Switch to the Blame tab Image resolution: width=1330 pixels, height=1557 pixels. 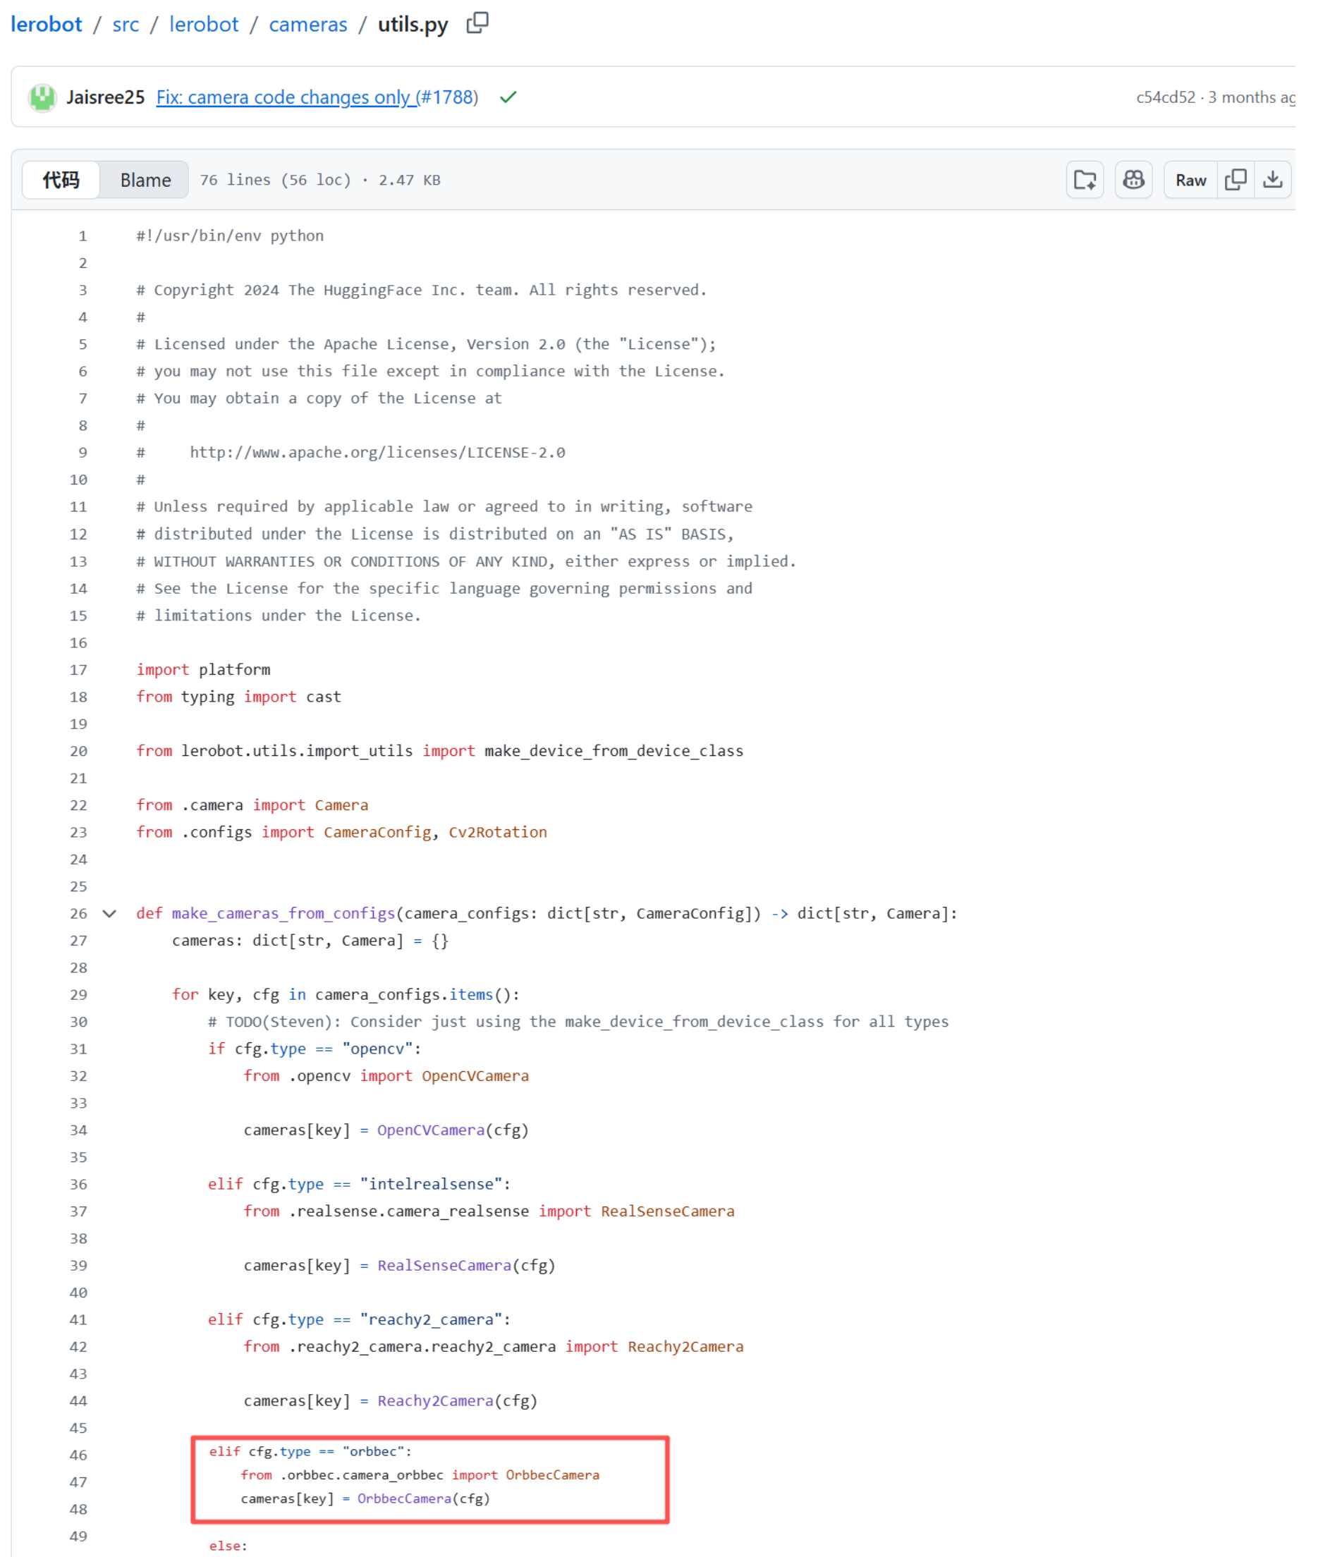(145, 181)
